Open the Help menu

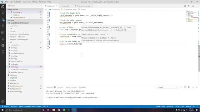coord(49,2)
